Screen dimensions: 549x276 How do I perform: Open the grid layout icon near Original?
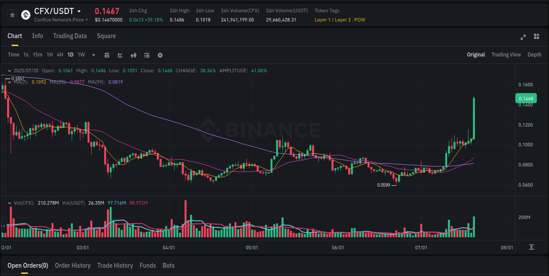tap(536, 38)
